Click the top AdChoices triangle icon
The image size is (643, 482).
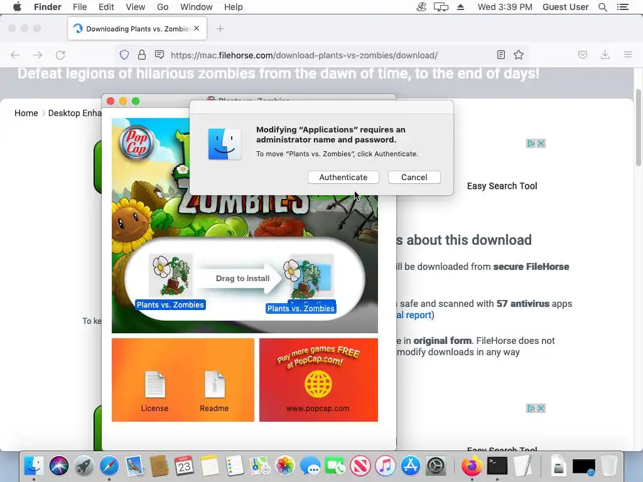coord(531,144)
